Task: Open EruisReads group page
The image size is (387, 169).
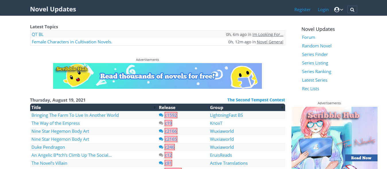Action: [221, 155]
